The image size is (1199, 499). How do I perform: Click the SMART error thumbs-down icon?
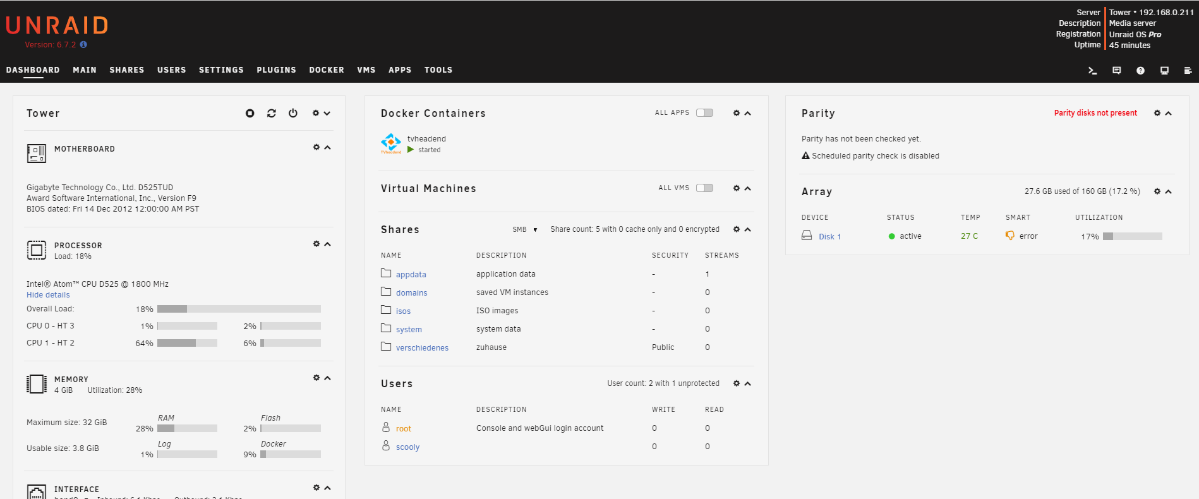(1010, 236)
